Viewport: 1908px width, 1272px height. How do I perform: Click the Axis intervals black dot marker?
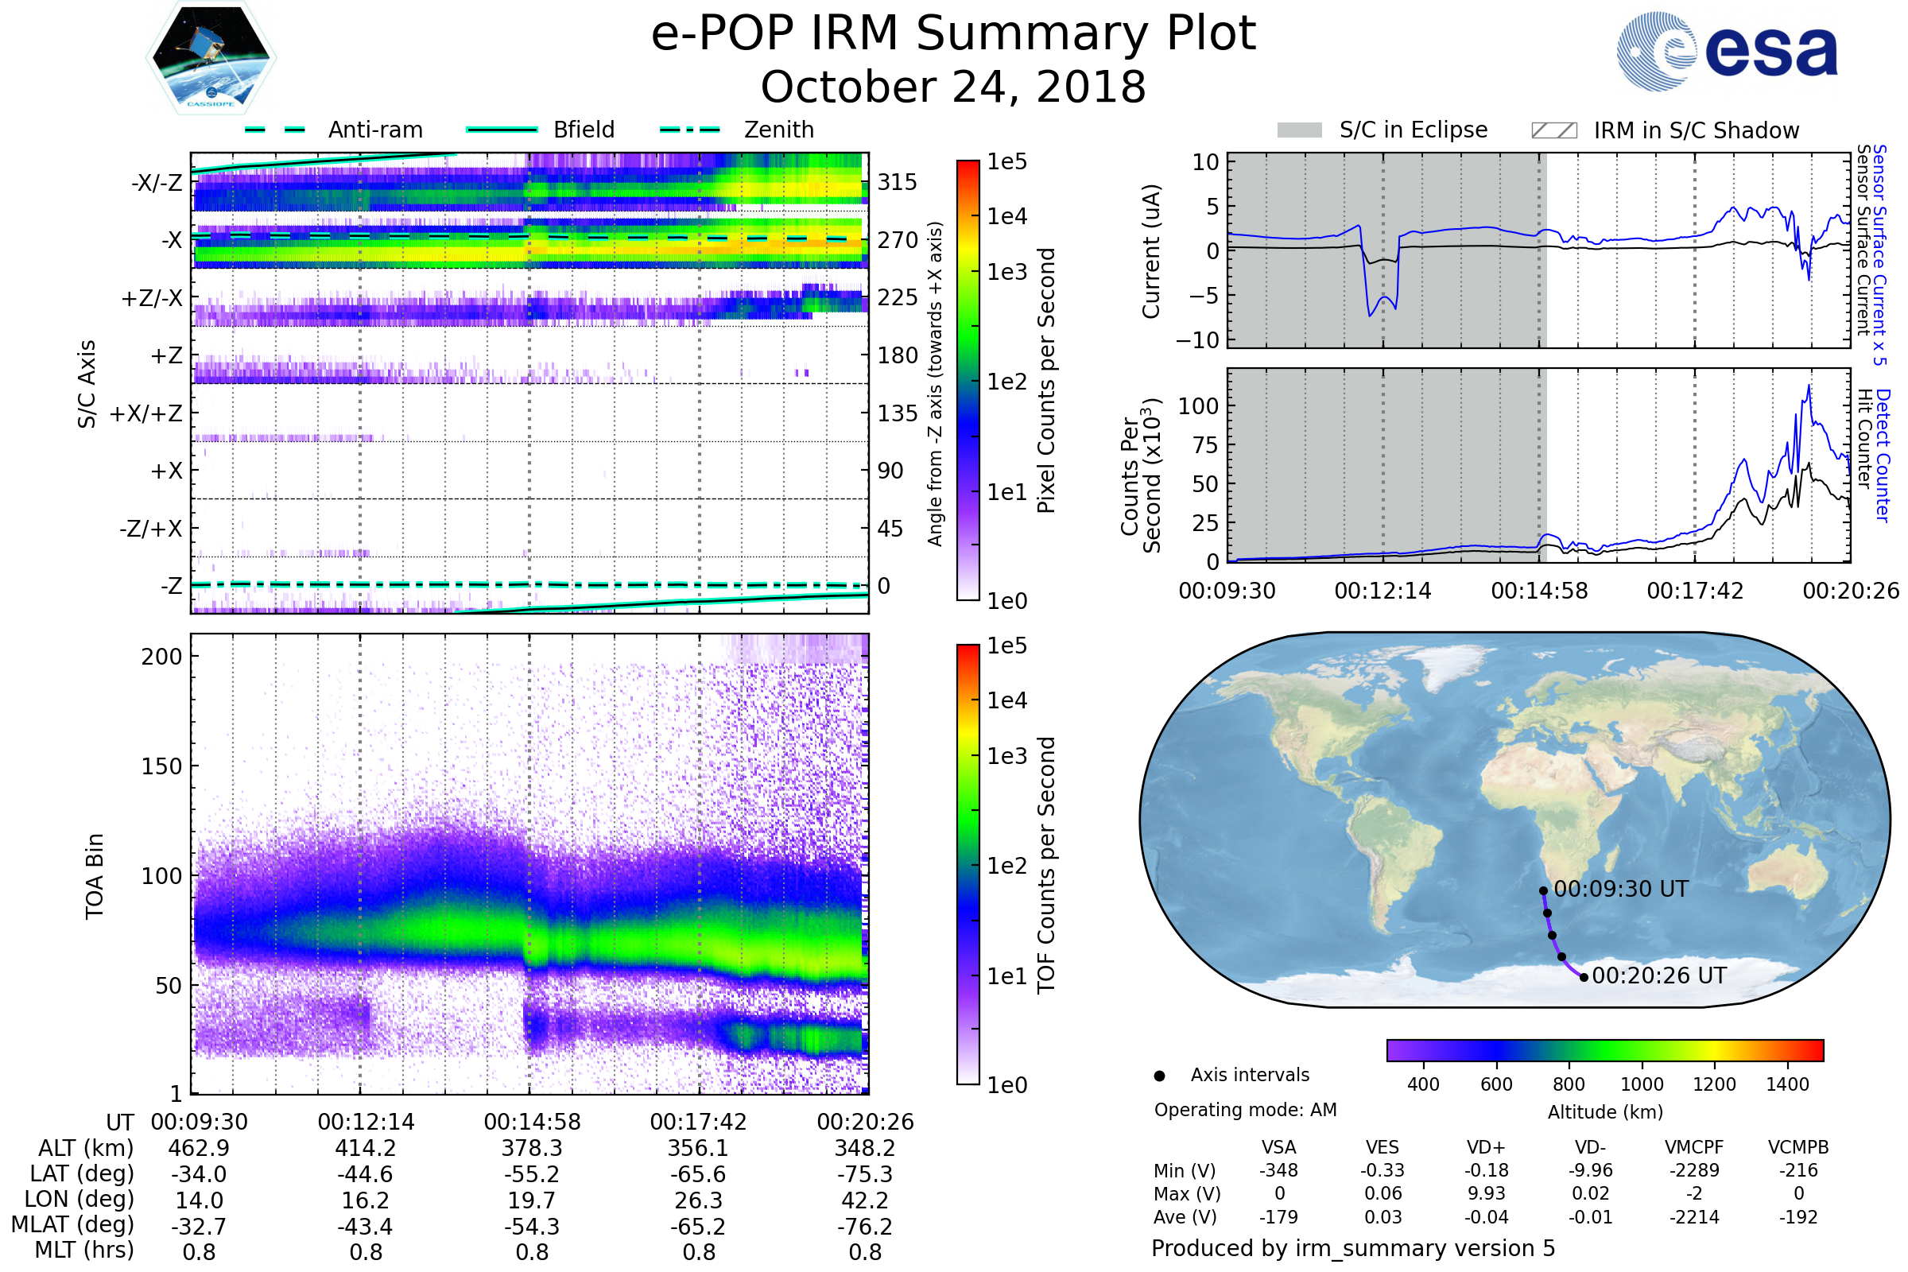[1159, 1076]
